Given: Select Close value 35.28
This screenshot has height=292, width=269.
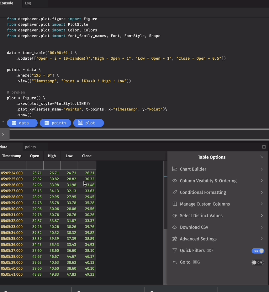Looking at the screenshot, I should [x=87, y=203].
